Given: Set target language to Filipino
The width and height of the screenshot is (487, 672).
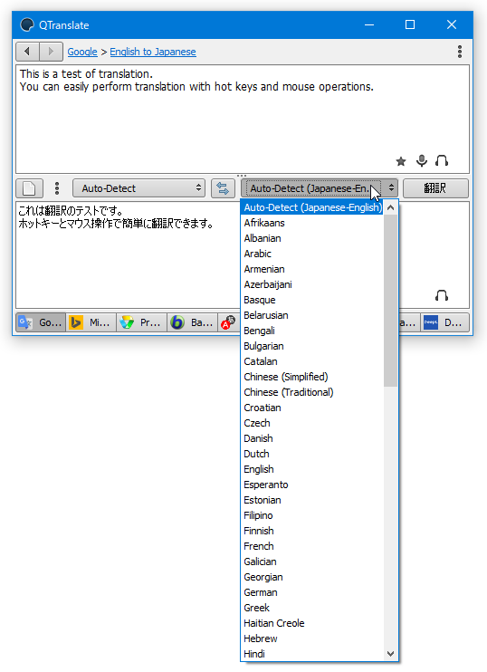Looking at the screenshot, I should [311, 516].
